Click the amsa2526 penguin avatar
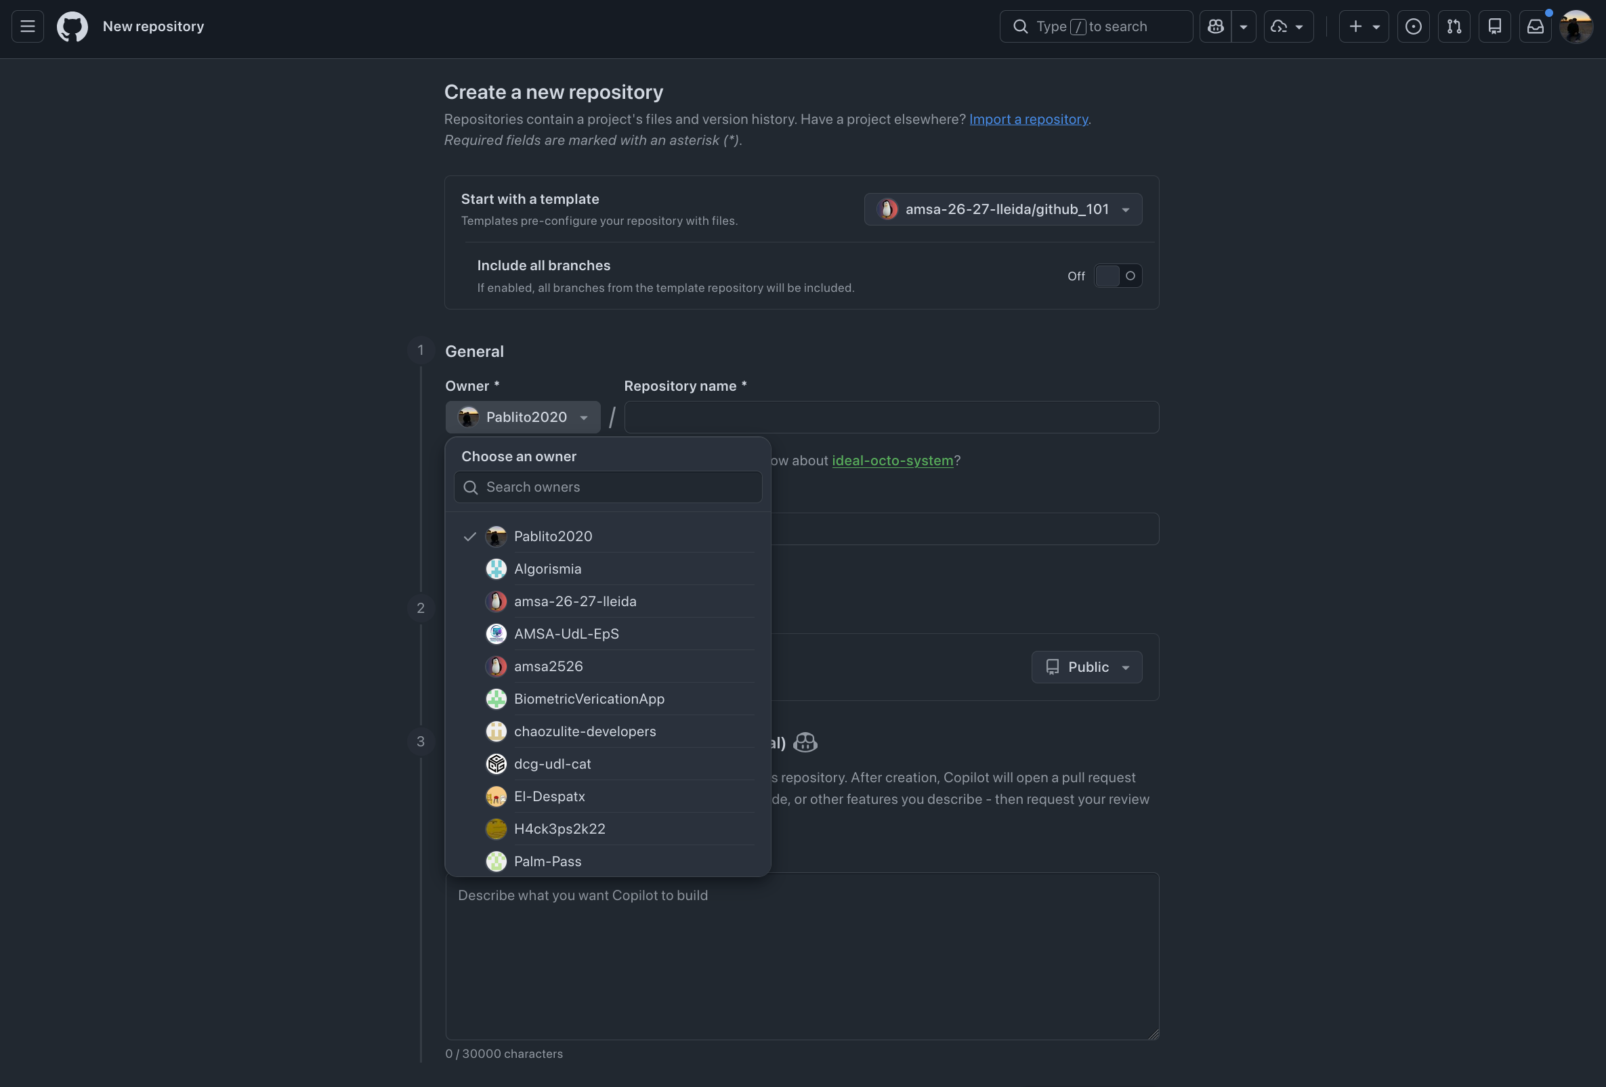Screen dimensions: 1606x1087 click(x=496, y=666)
